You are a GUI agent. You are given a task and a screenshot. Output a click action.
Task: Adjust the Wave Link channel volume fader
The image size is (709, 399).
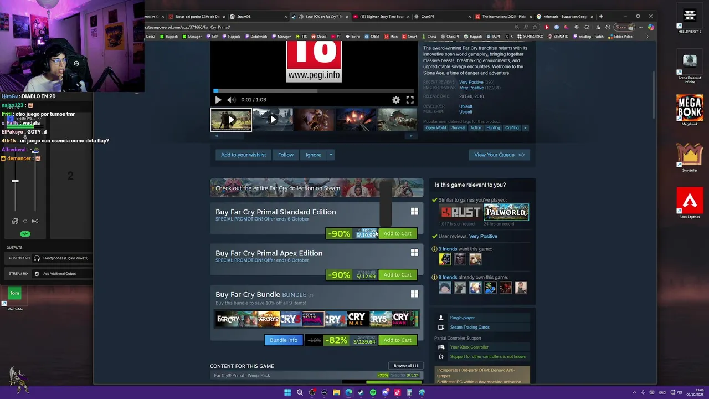[15, 181]
